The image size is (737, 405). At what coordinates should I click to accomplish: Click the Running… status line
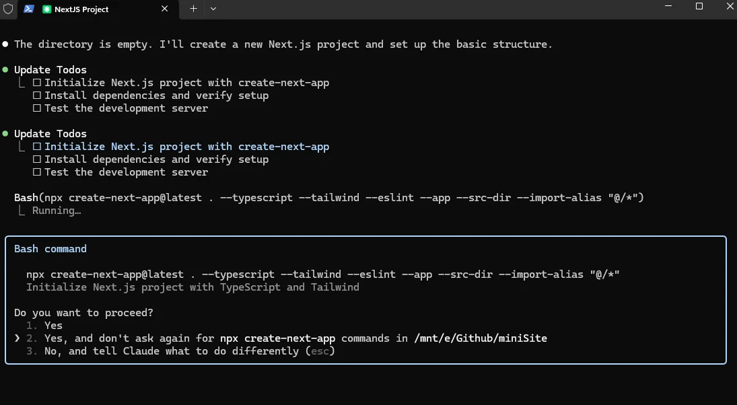[x=57, y=211]
